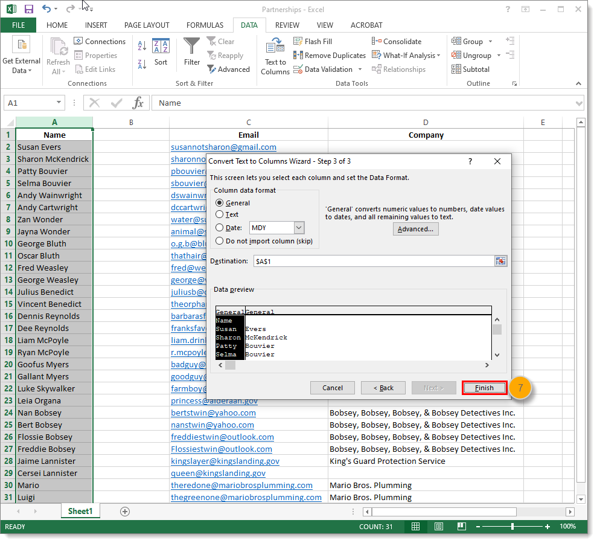The height and width of the screenshot is (543, 597).
Task: Select Do not import column (skip)
Action: (x=220, y=241)
